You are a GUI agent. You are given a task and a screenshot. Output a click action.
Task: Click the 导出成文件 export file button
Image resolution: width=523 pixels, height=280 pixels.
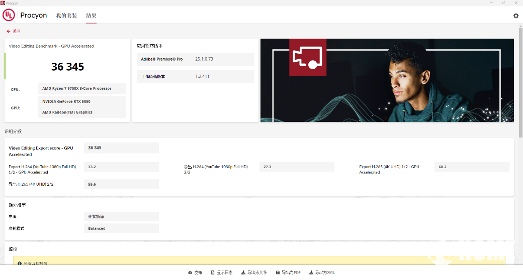[254, 272]
